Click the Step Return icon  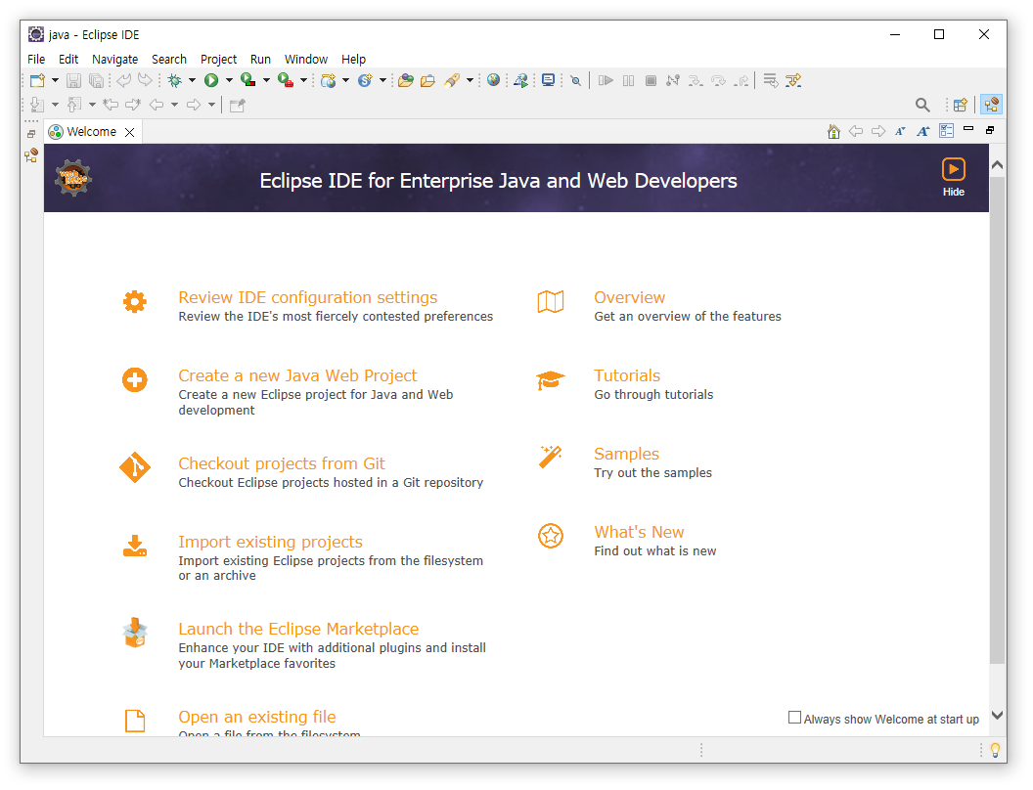pos(742,80)
